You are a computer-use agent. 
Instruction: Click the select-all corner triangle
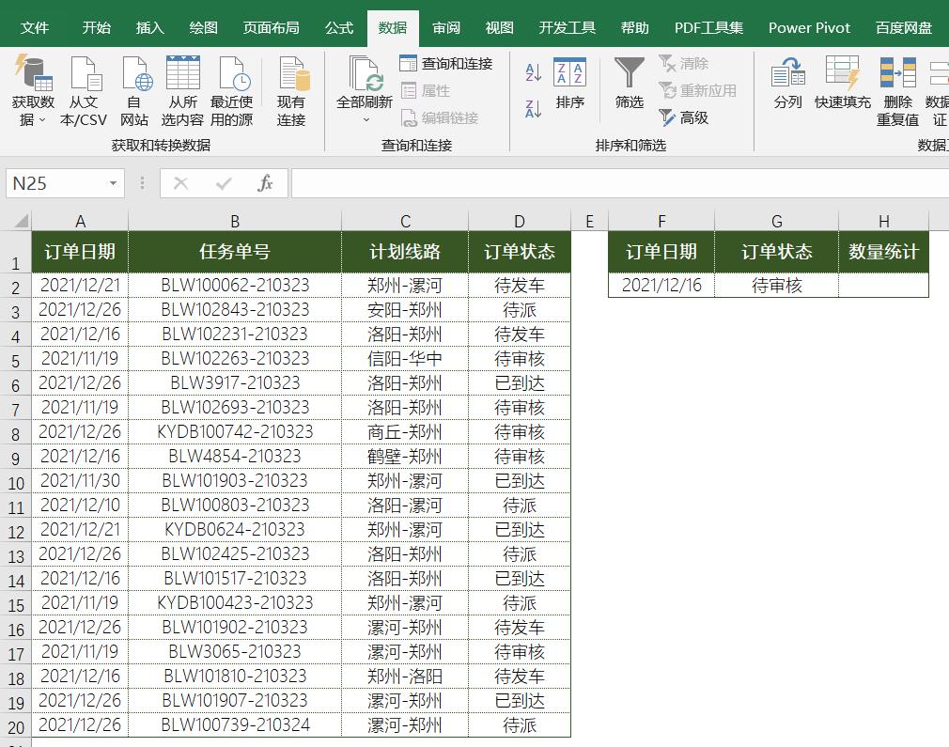22,221
